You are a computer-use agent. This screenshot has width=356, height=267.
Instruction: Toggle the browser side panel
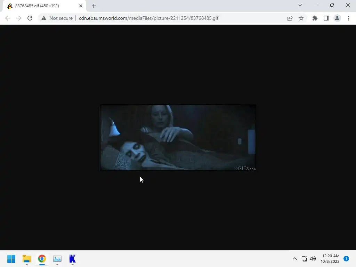(326, 18)
